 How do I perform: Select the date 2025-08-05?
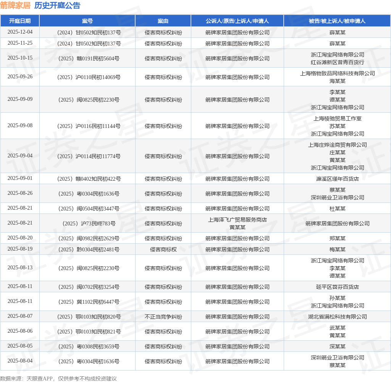tap(20, 346)
